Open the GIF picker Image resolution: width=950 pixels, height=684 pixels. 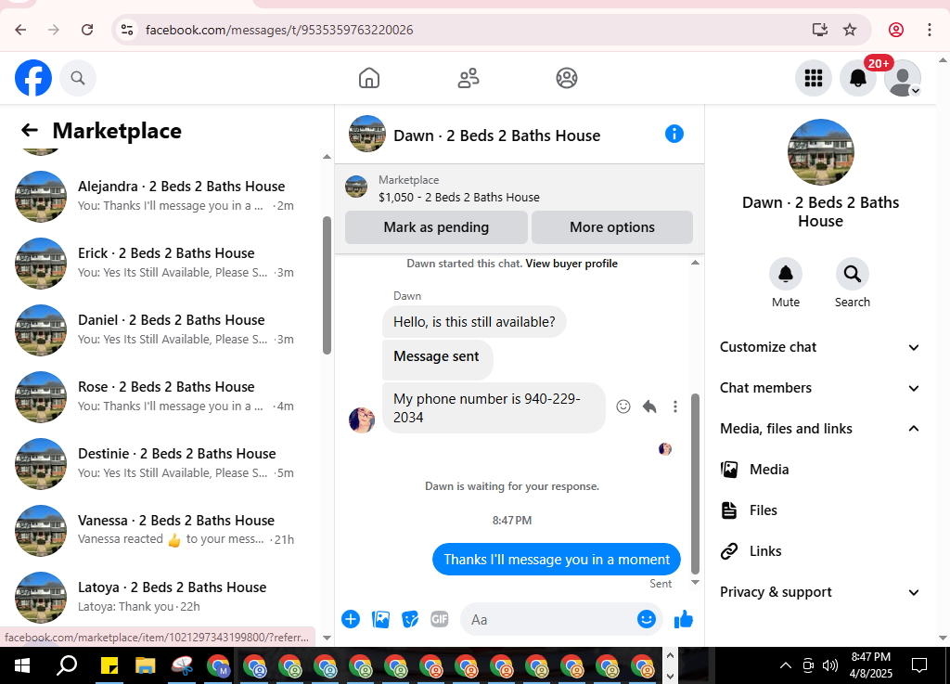[x=439, y=619]
